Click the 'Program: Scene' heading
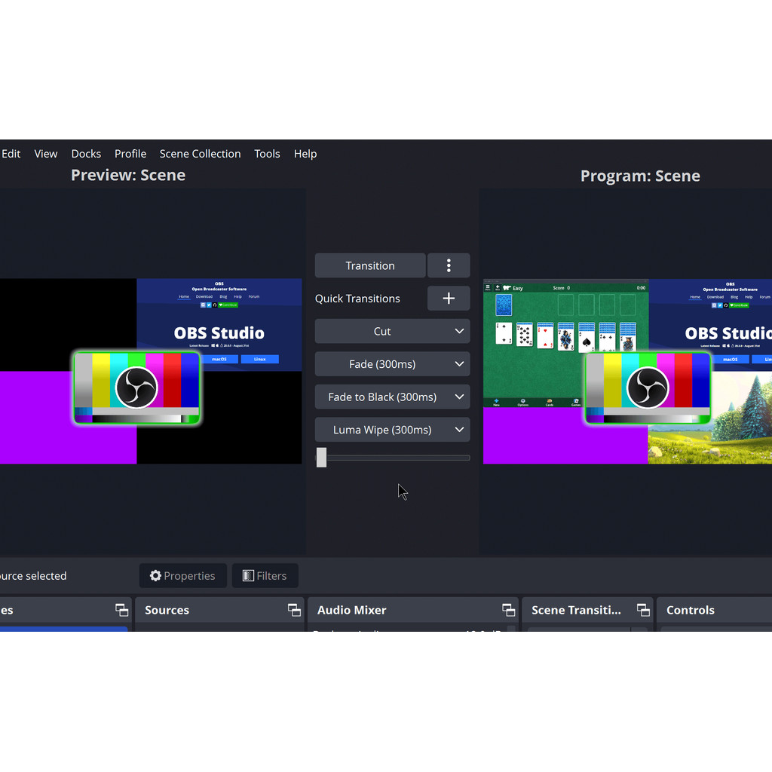The image size is (772, 772). (640, 176)
